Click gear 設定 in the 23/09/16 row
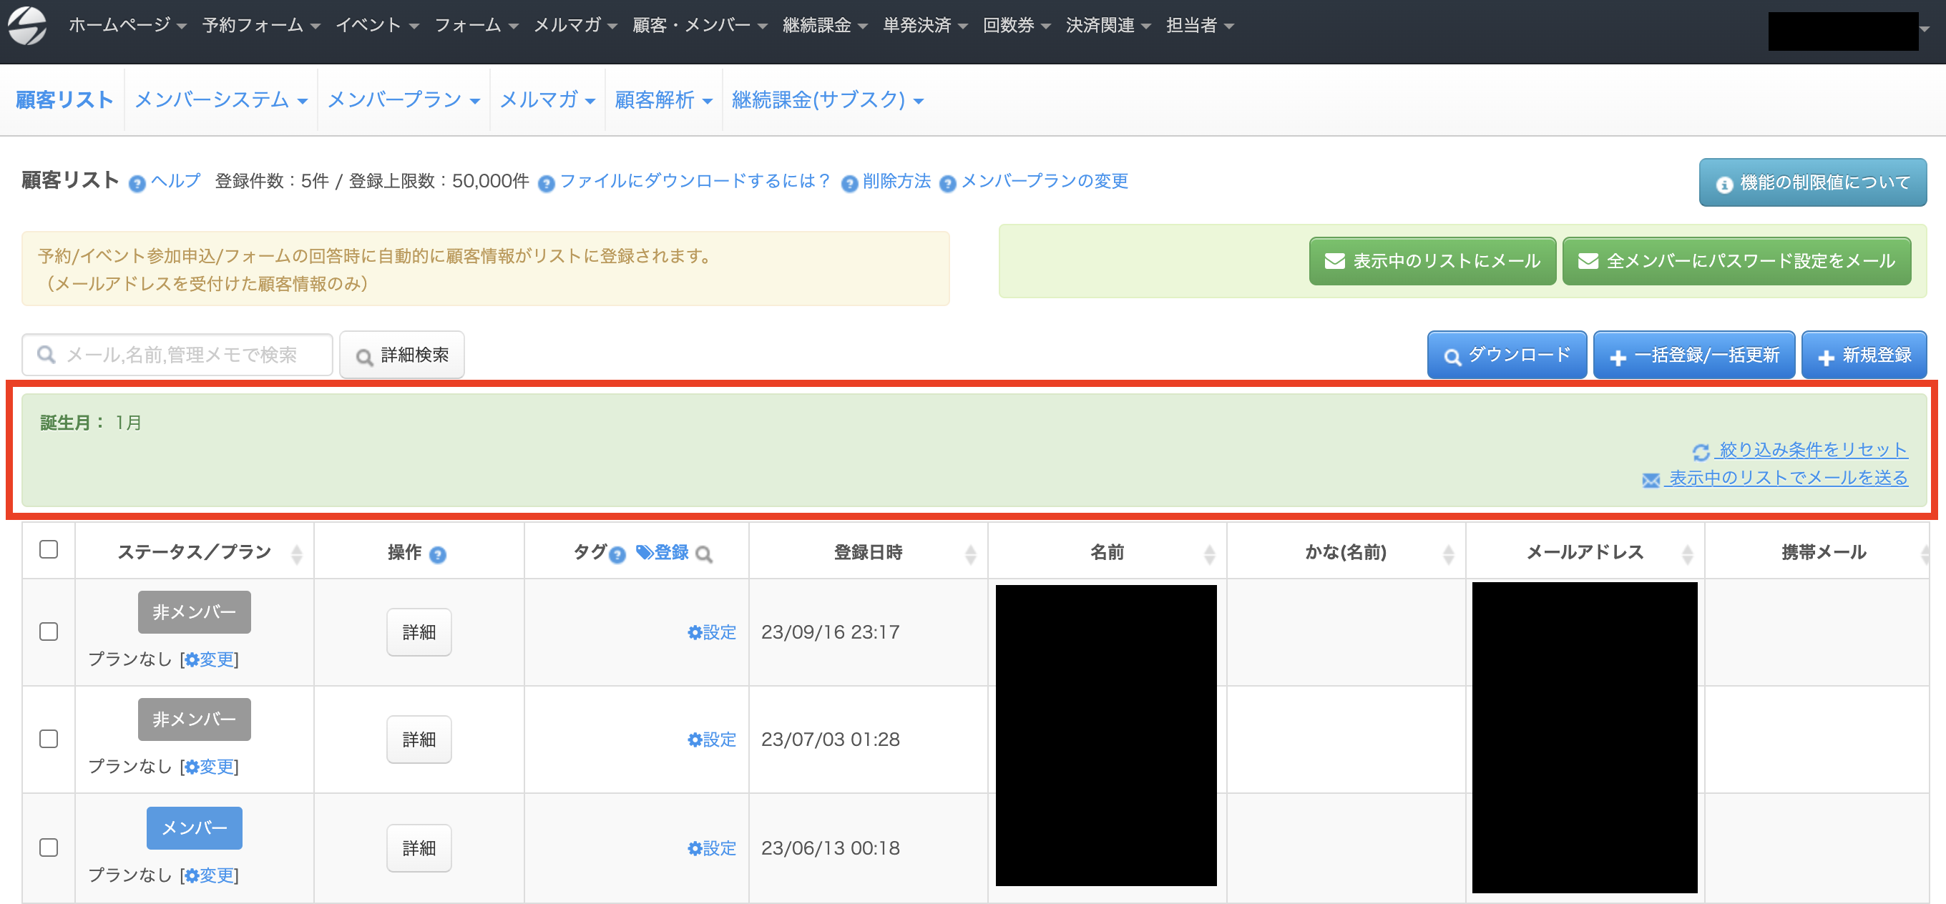Viewport: 1946px width, 904px height. (x=711, y=632)
